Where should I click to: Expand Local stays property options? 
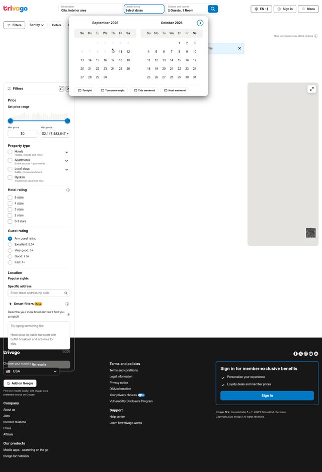point(66,169)
